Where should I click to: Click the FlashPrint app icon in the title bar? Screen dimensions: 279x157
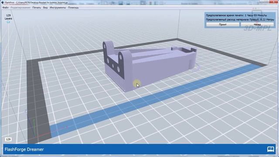pyautogui.click(x=3, y=3)
